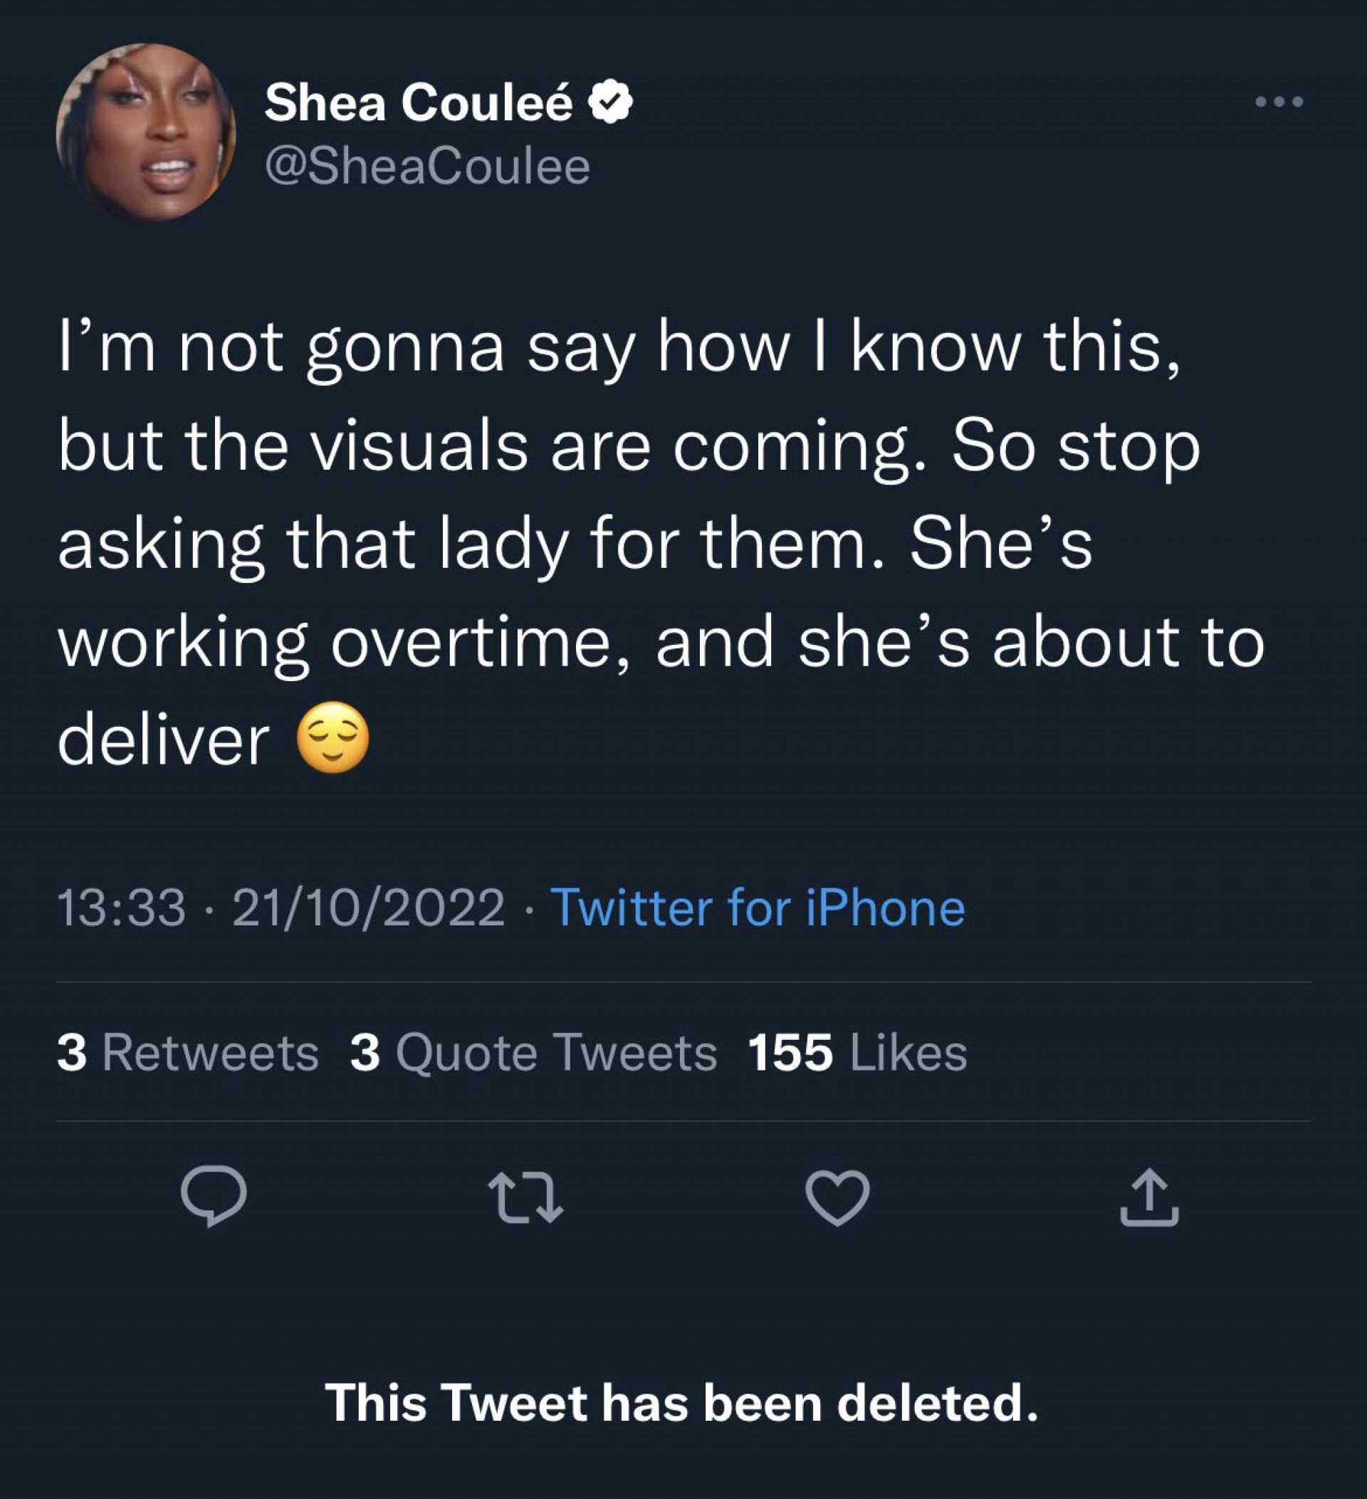Screen dimensions: 1367x1499
Task: Click the 13:33 timestamp
Action: 121,908
